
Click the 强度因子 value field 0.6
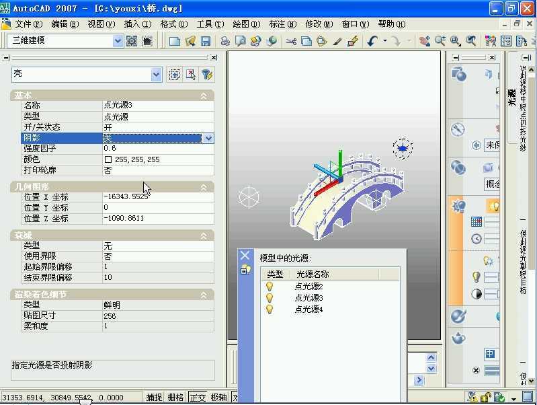point(158,149)
